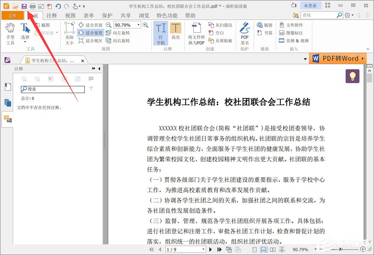The width and height of the screenshot is (374, 255).
Task: Open the zoom percentage dropdown
Action: coord(138,25)
